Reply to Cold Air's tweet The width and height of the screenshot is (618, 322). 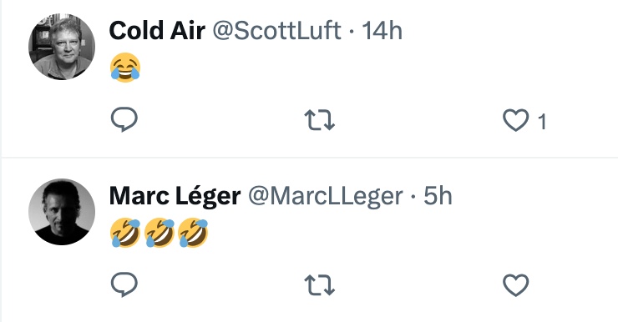[124, 119]
